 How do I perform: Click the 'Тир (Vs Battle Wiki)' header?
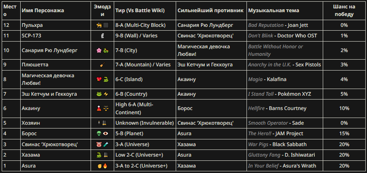click(x=140, y=10)
